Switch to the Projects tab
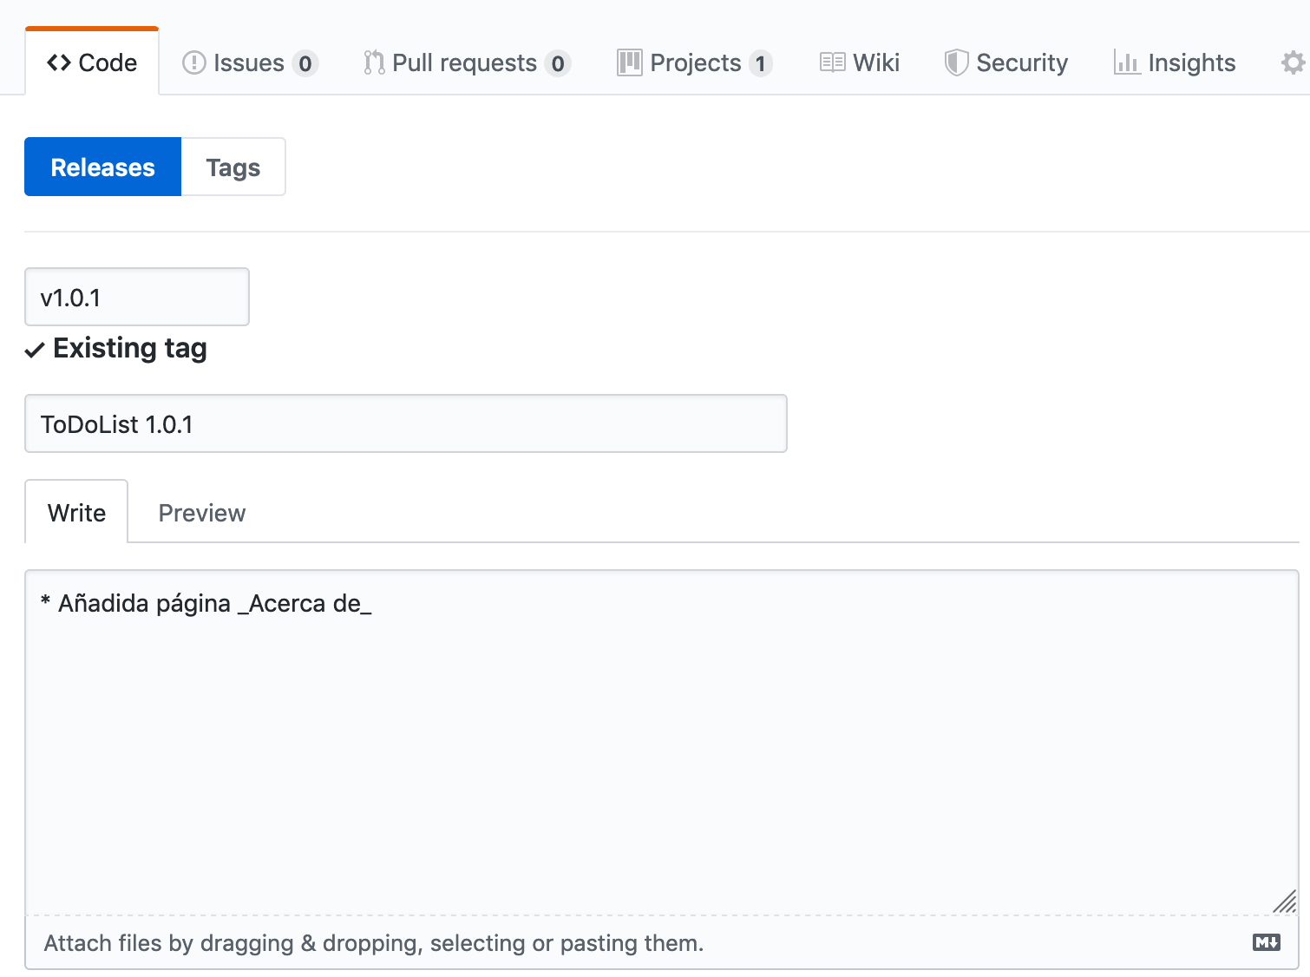The image size is (1310, 977). 694,62
